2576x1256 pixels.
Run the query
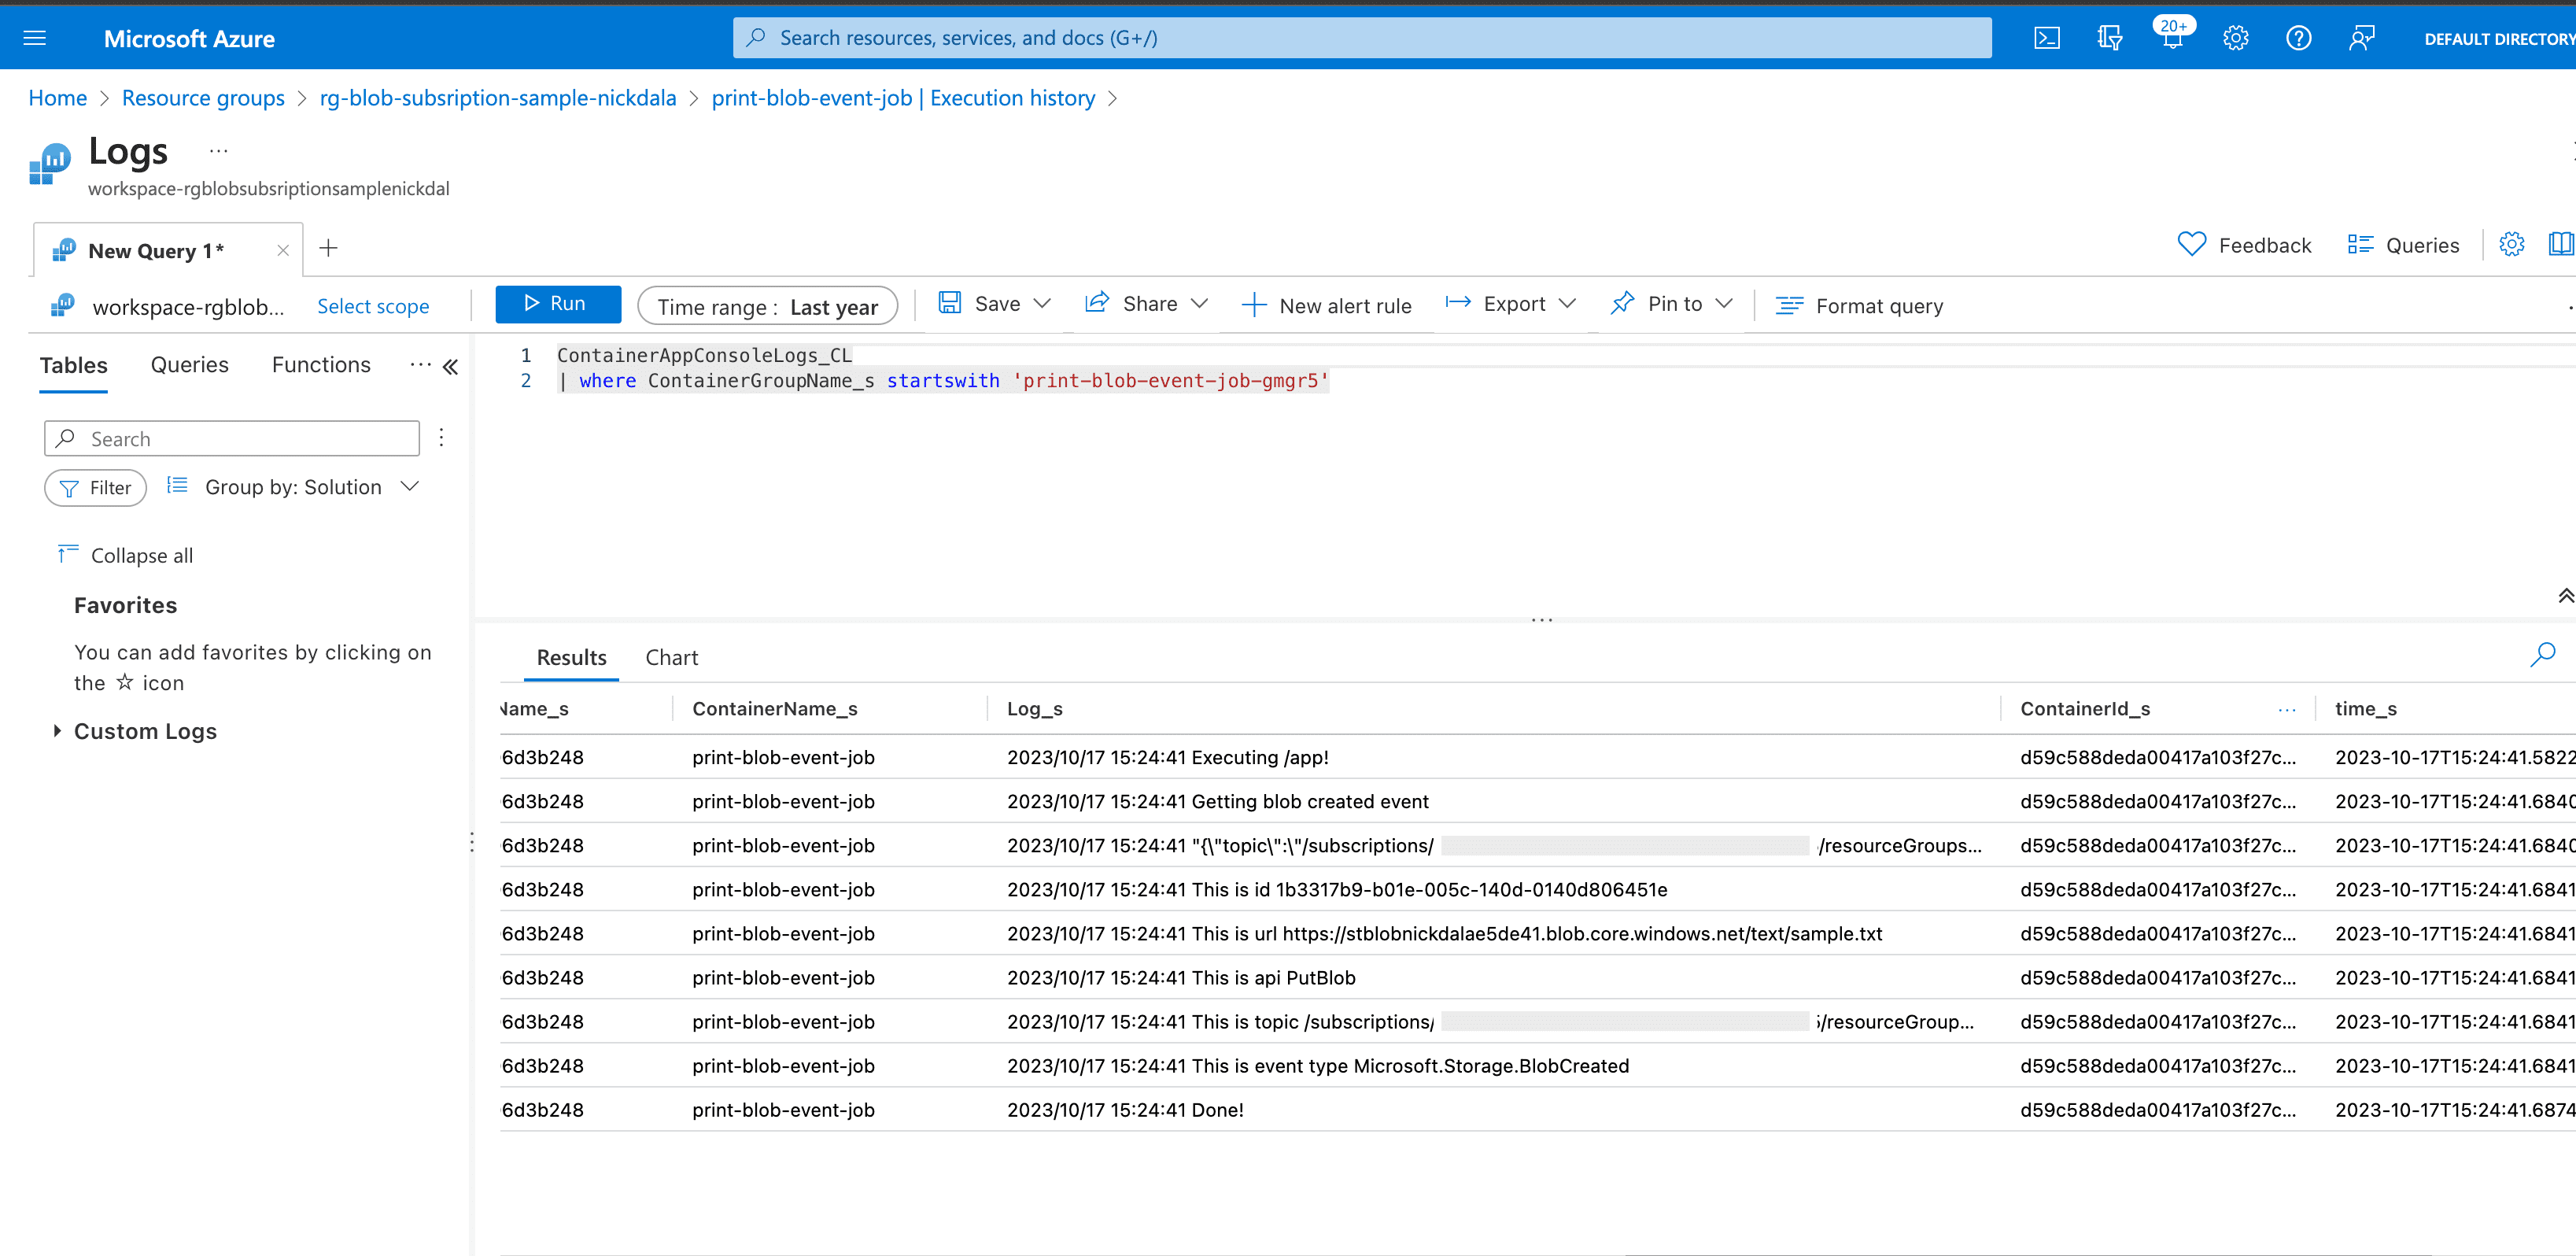[557, 304]
